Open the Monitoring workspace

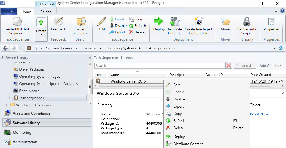[x=47, y=132]
